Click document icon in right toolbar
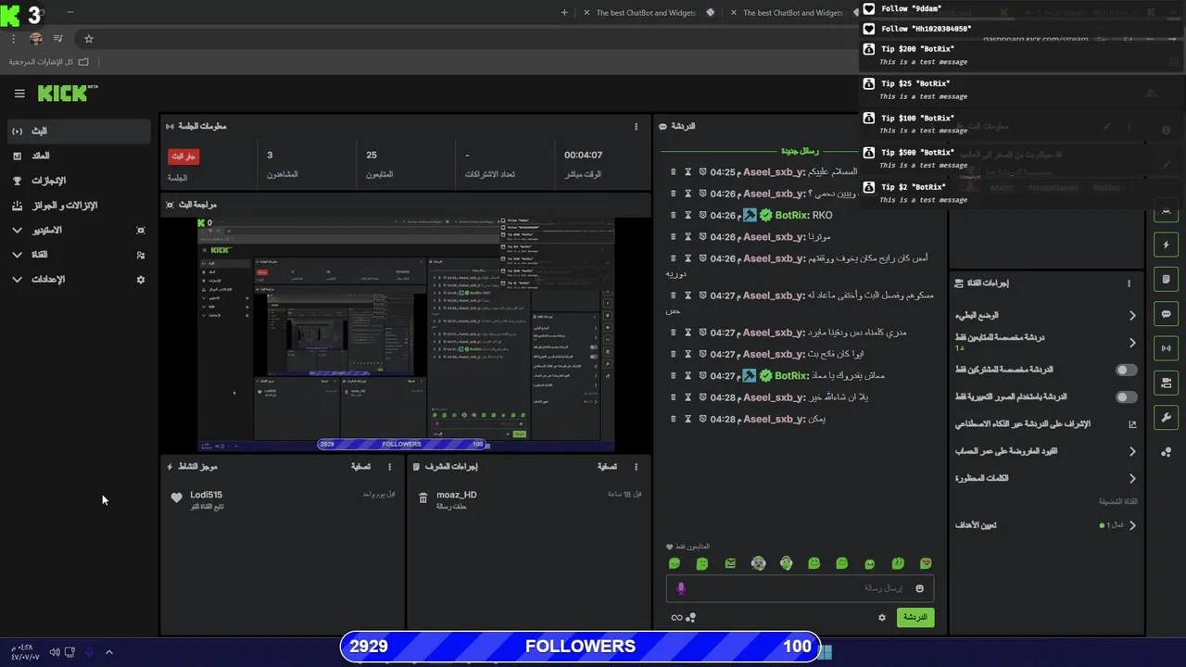This screenshot has width=1186, height=667. click(1166, 280)
